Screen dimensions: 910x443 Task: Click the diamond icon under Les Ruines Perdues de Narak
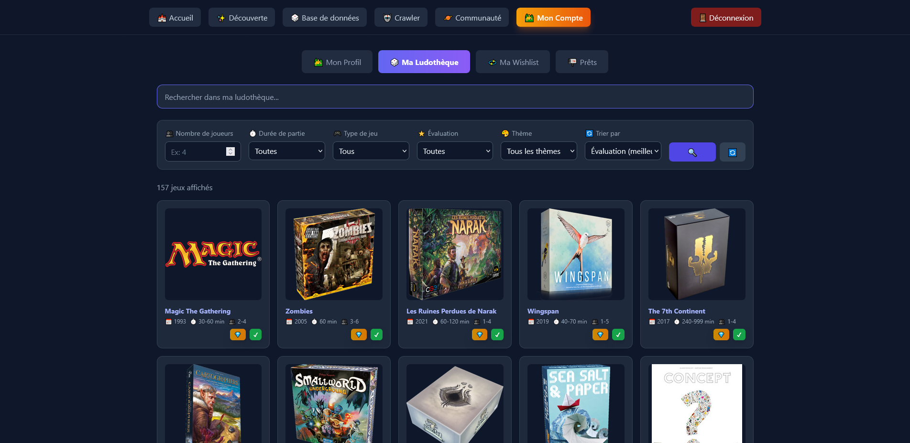(x=480, y=335)
